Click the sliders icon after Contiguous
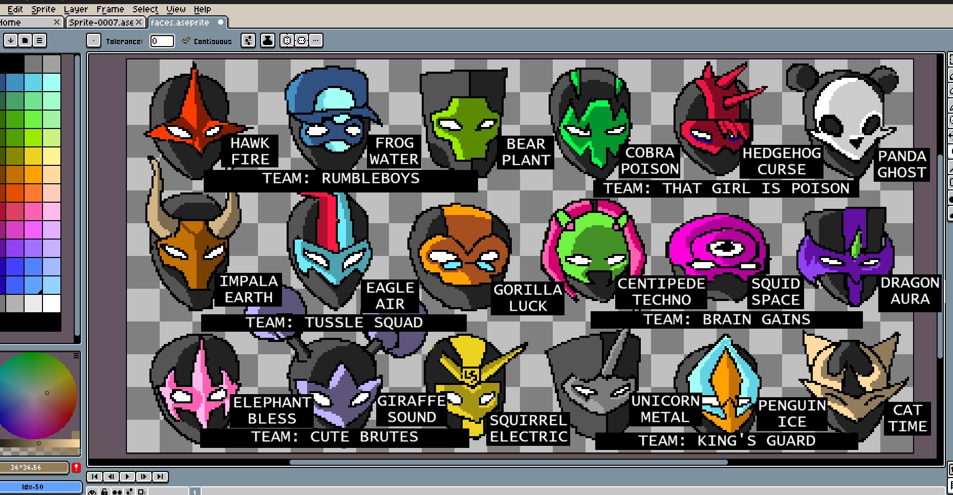This screenshot has height=495, width=953. click(x=248, y=40)
